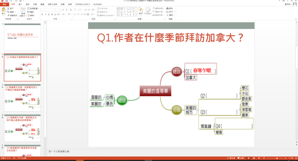Viewport: 298px width, 161px height.
Task: Start Slide Show from status bar icon
Action: coord(264,158)
